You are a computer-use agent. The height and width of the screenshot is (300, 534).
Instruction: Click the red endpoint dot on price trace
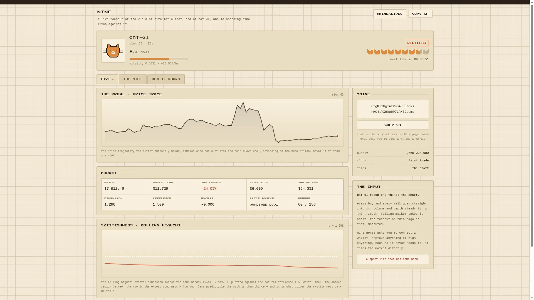click(x=337, y=136)
